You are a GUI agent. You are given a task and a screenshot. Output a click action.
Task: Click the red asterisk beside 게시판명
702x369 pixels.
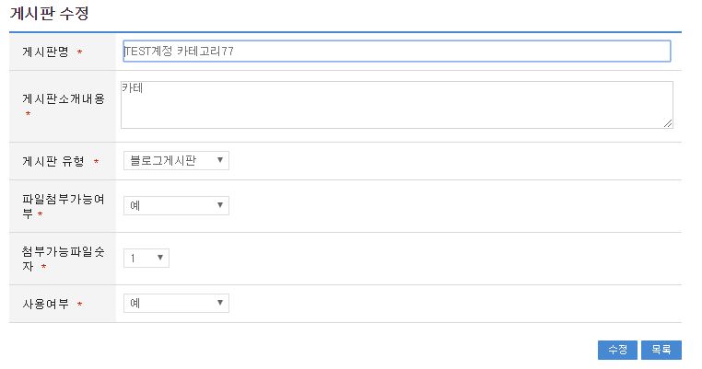tap(80, 52)
